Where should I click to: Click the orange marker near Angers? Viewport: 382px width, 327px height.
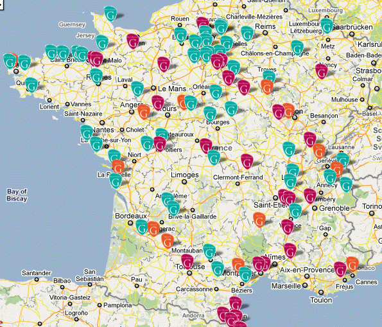(144, 112)
